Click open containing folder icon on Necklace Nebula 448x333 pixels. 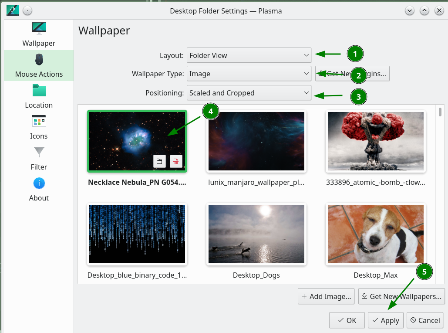pyautogui.click(x=159, y=162)
